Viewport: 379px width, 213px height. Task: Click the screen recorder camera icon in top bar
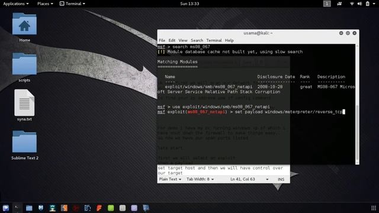(x=339, y=4)
